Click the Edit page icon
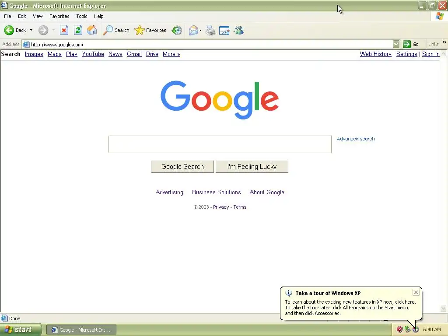Screen dimensions: 448x336 point(224,30)
